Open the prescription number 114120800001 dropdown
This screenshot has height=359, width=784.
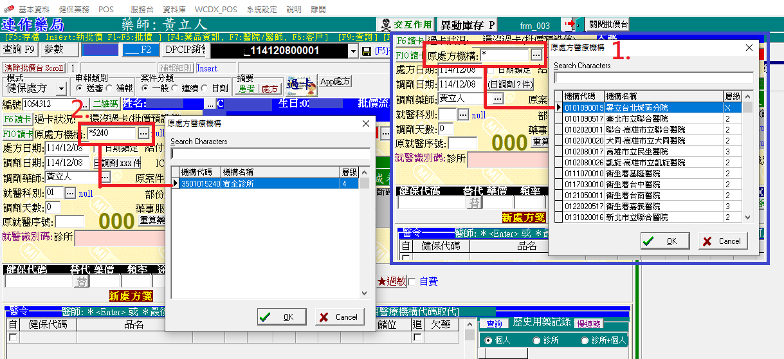pyautogui.click(x=353, y=51)
